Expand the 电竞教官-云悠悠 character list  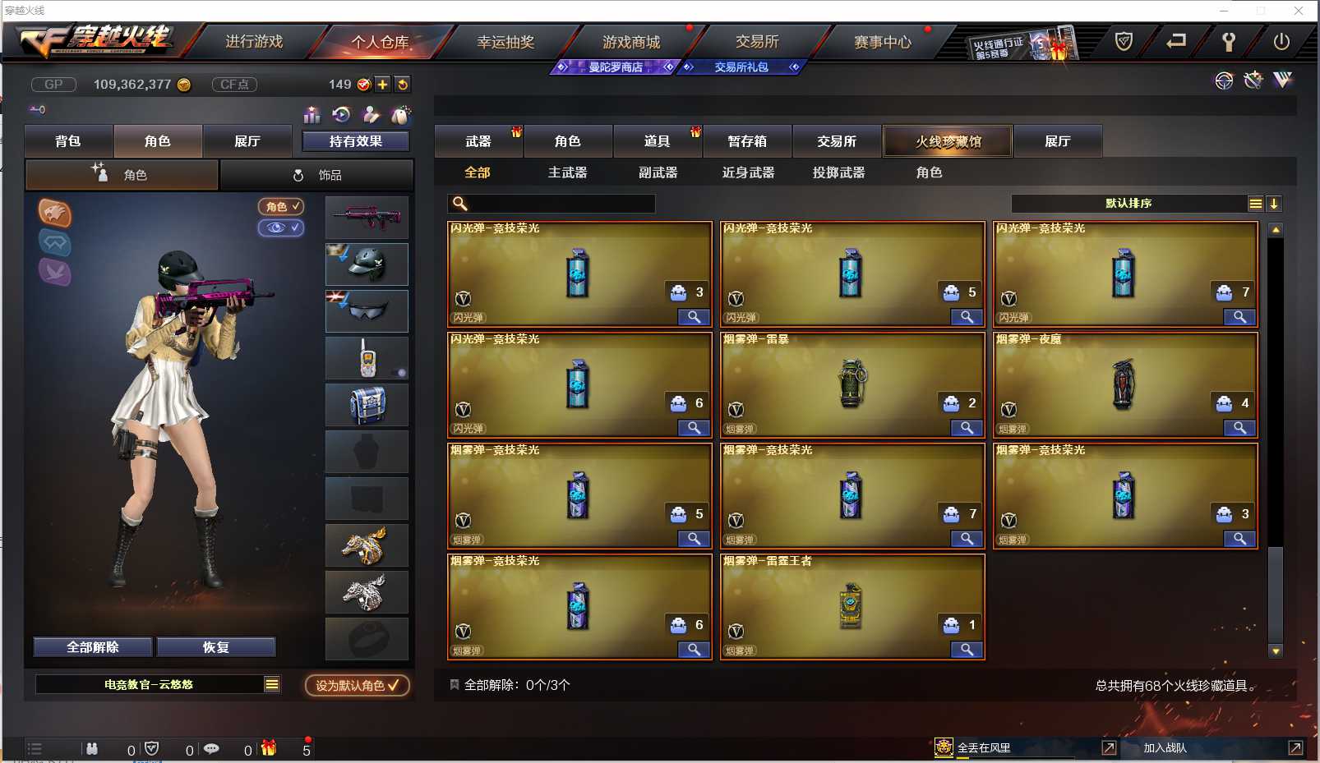coord(272,684)
